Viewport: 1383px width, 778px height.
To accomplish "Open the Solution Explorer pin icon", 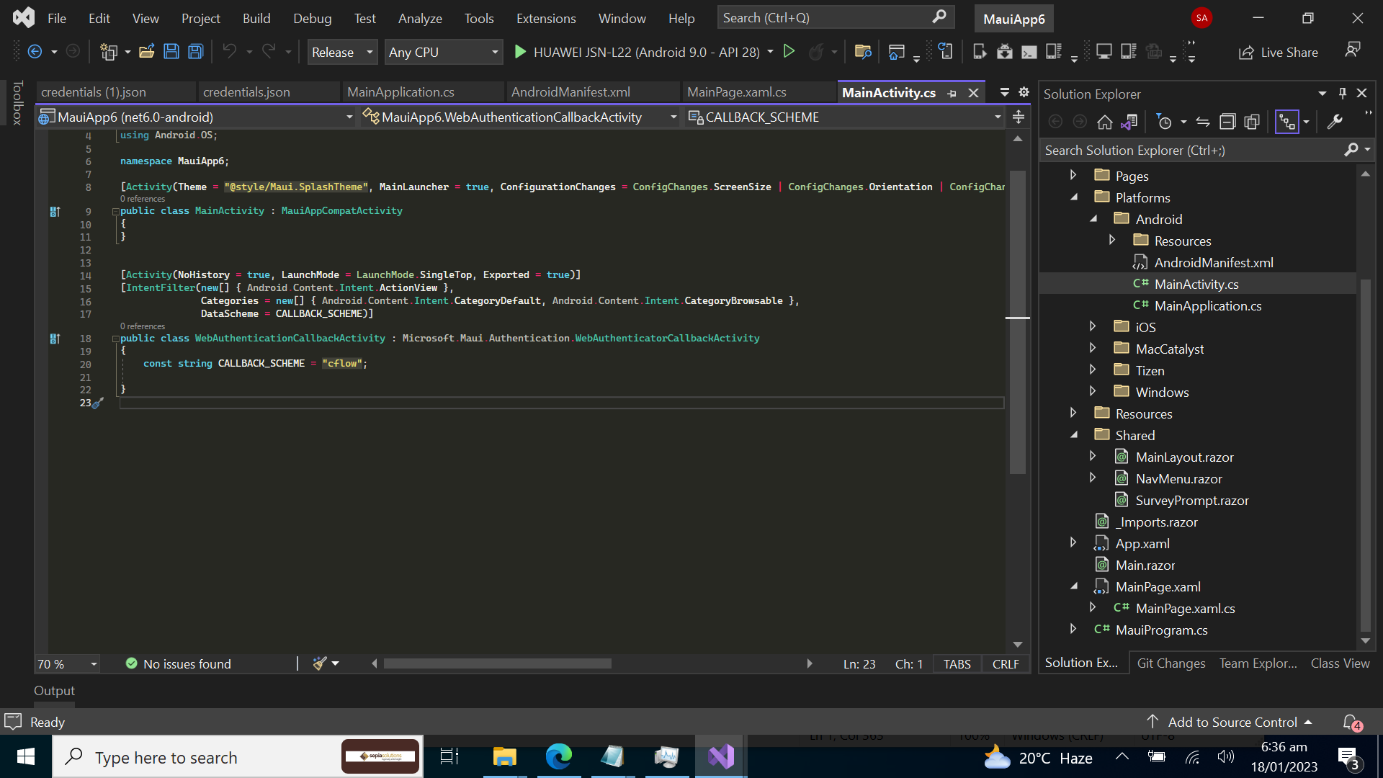I will pos(1343,94).
